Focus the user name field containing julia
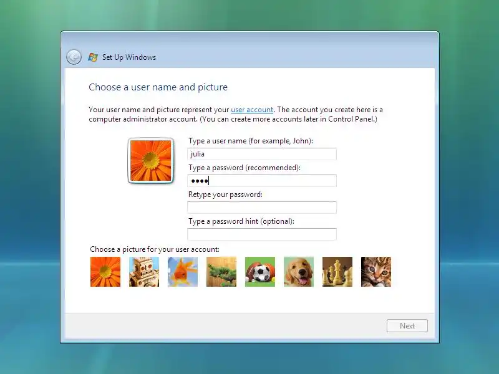The image size is (499, 374). (262, 154)
